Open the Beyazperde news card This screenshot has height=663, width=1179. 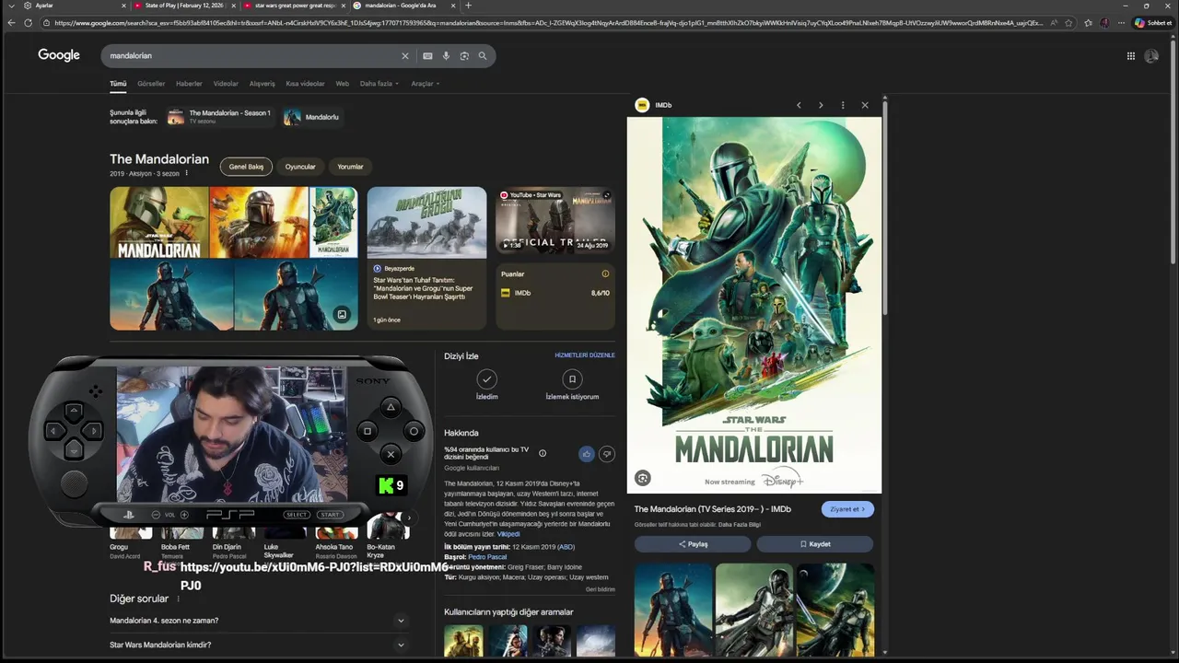click(426, 258)
